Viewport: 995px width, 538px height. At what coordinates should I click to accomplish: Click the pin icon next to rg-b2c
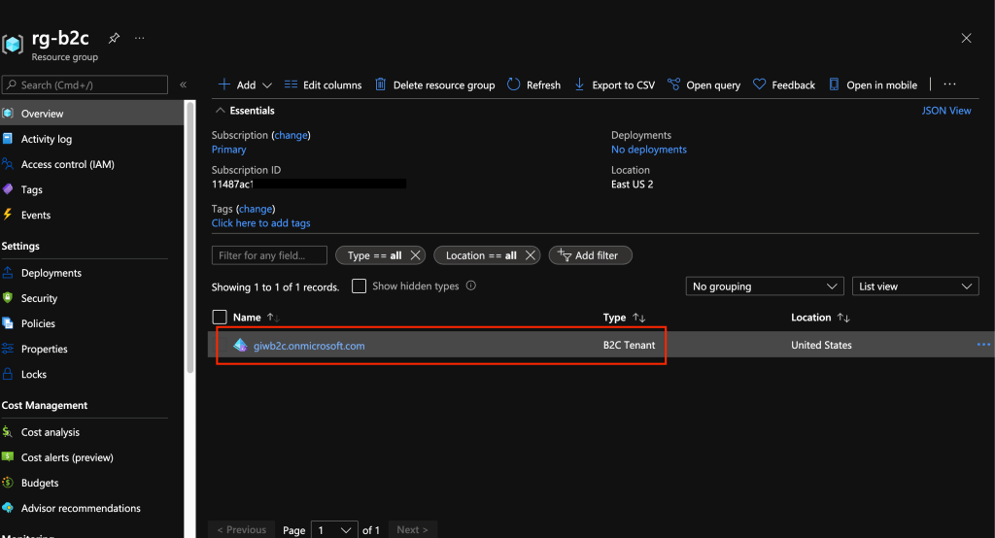click(x=114, y=38)
